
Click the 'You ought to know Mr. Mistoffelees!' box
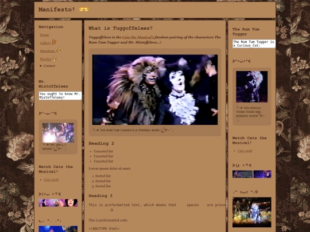pos(60,96)
